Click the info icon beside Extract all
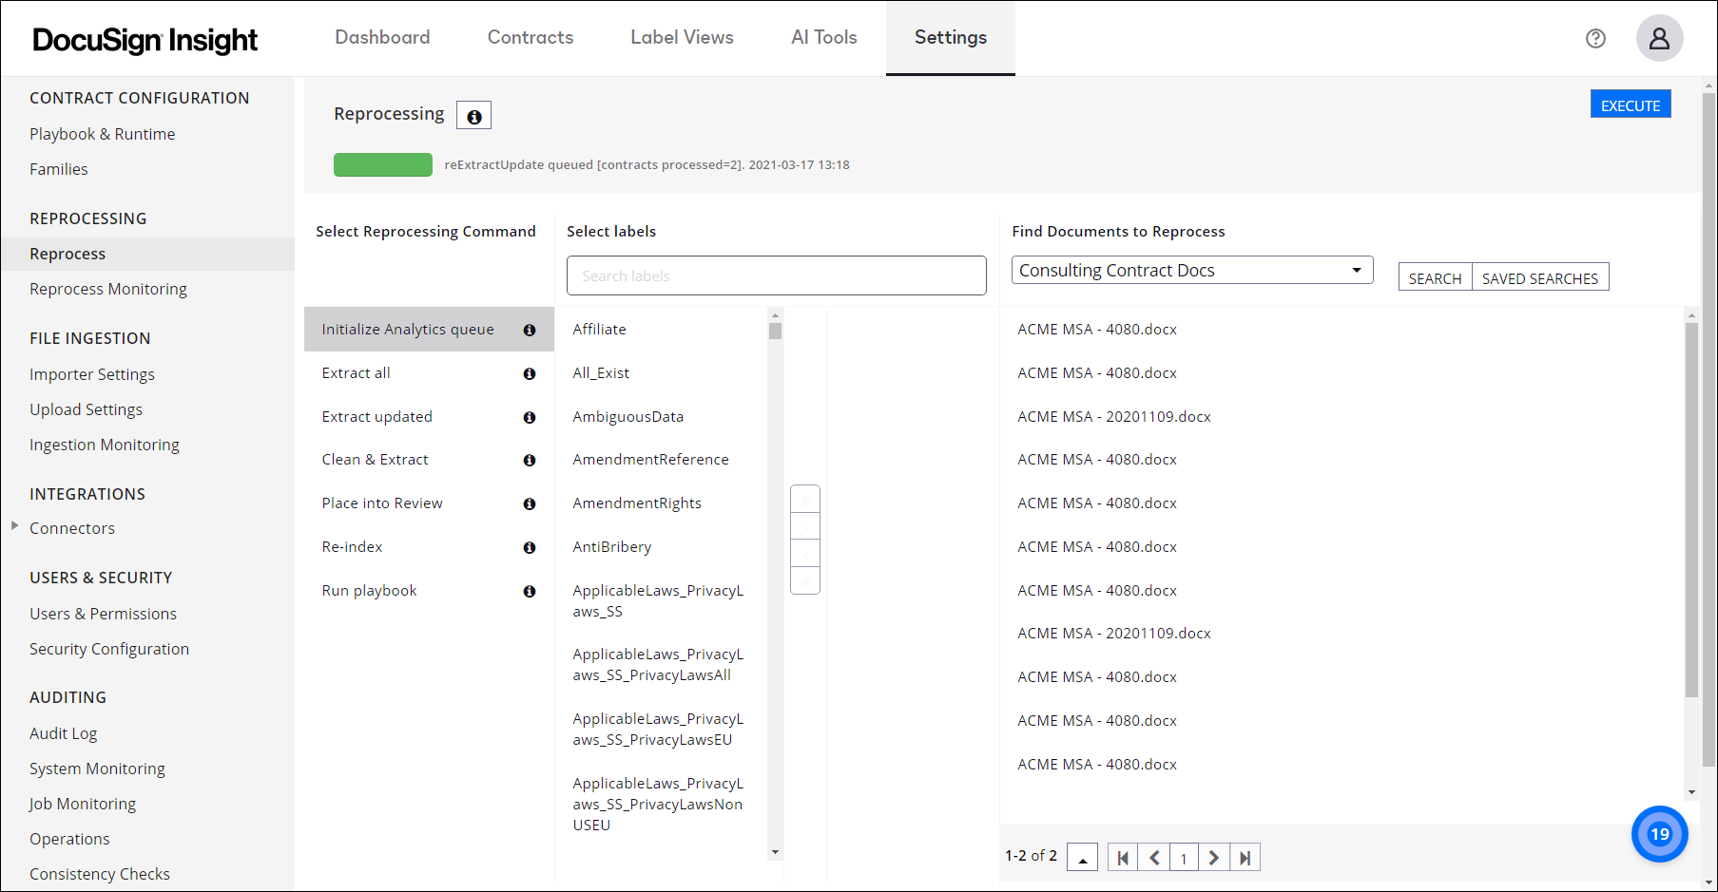Viewport: 1718px width, 892px height. (530, 373)
